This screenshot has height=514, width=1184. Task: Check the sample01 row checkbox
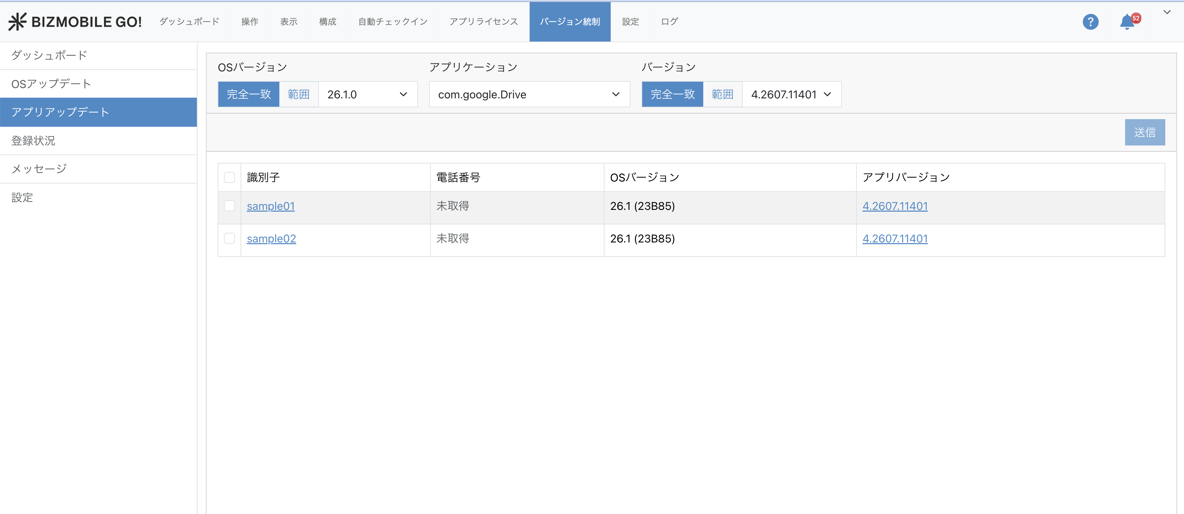click(229, 206)
